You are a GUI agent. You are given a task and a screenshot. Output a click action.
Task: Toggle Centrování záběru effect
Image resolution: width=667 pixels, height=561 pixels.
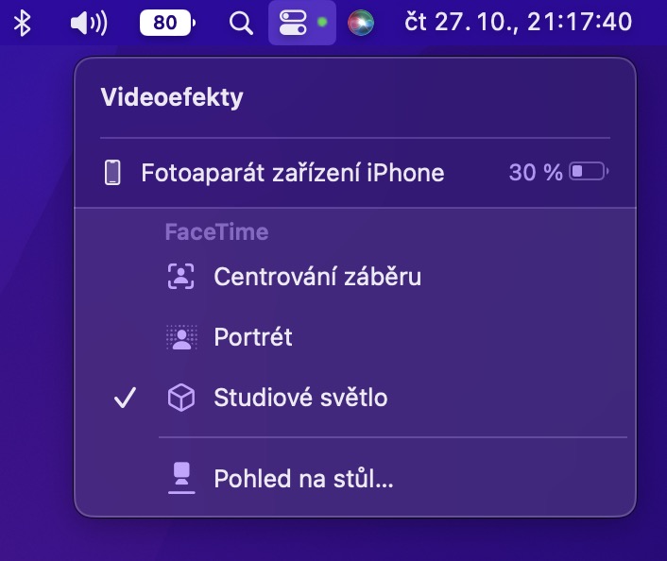317,277
